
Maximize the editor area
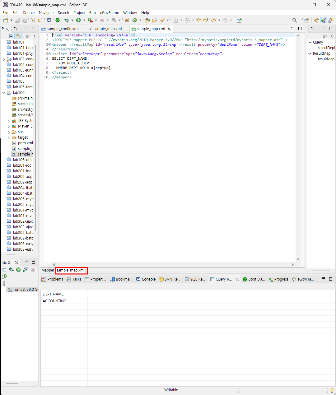300,28
